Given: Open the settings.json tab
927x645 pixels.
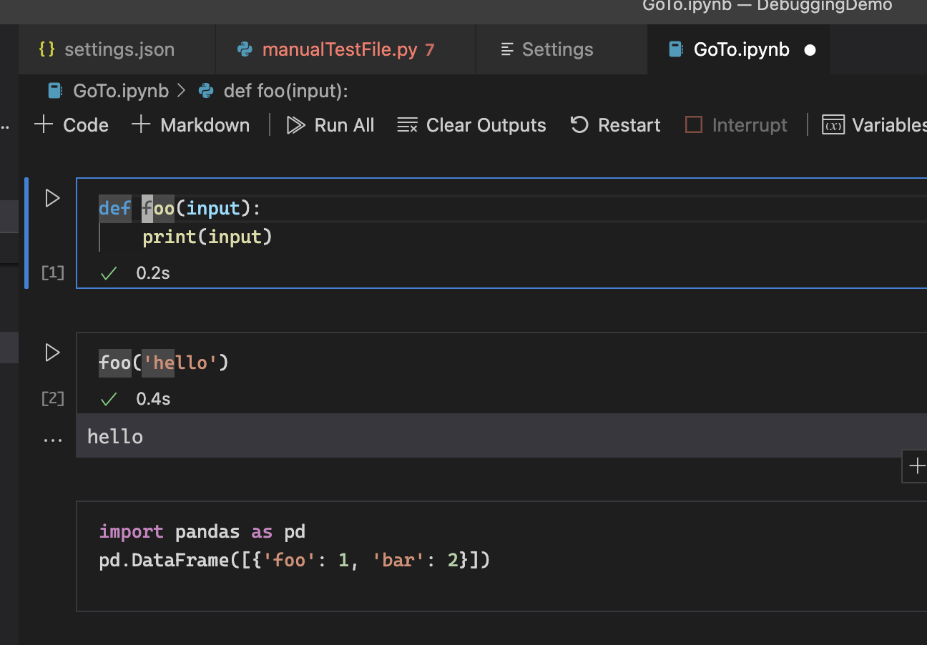Looking at the screenshot, I should pos(117,49).
